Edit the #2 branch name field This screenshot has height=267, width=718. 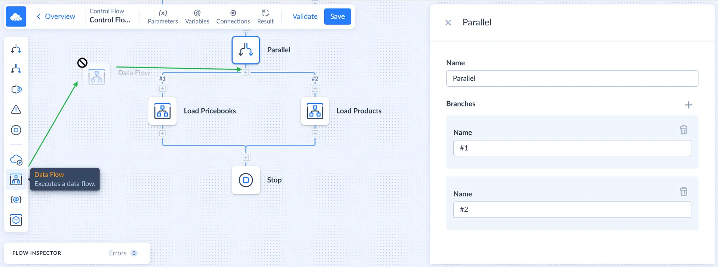(x=572, y=210)
